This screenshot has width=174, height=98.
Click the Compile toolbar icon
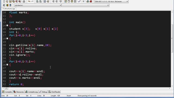click(66, 1)
